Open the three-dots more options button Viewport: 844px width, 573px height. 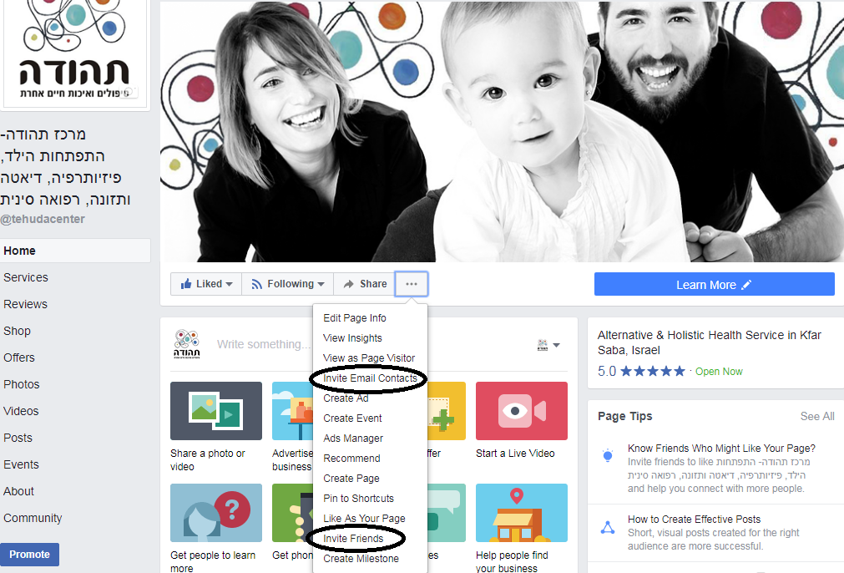(412, 284)
